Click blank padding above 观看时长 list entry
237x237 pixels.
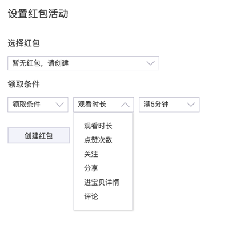click(x=103, y=116)
